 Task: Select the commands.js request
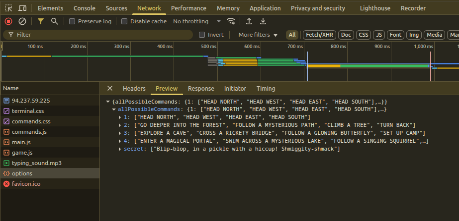[x=29, y=132]
